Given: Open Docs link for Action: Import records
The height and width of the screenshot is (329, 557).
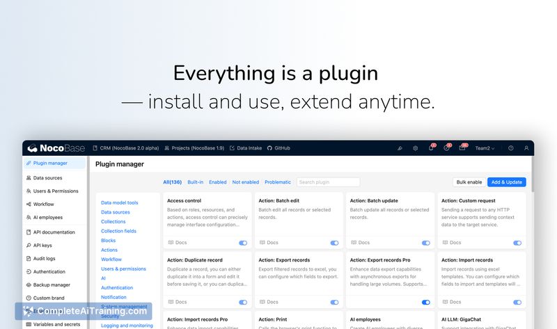Looking at the screenshot, I should (x=451, y=302).
